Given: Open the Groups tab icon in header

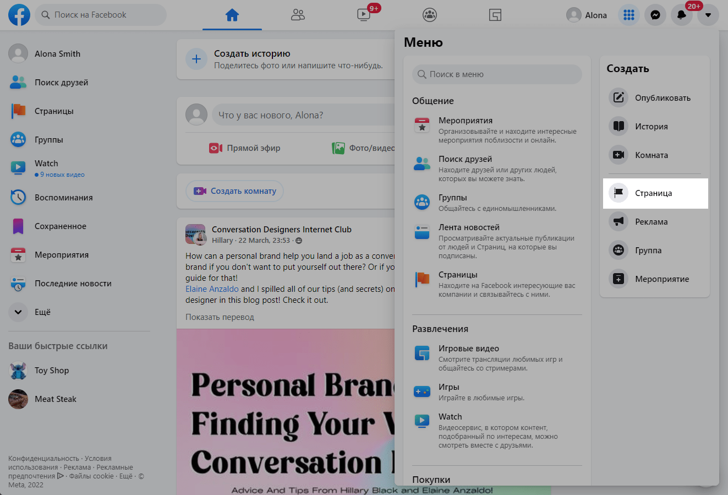Looking at the screenshot, I should pyautogui.click(x=429, y=15).
